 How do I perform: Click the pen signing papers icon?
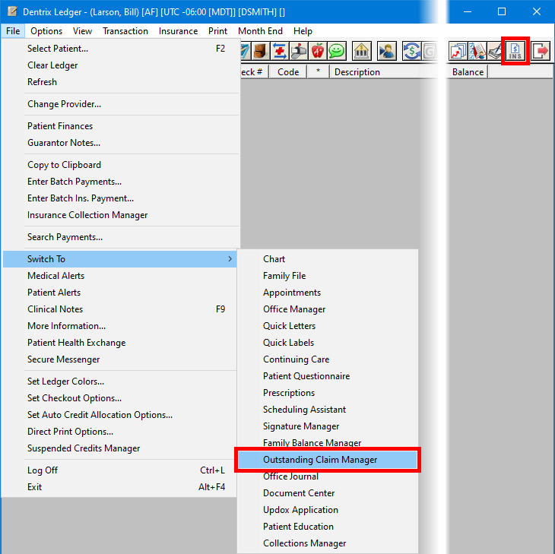point(496,52)
